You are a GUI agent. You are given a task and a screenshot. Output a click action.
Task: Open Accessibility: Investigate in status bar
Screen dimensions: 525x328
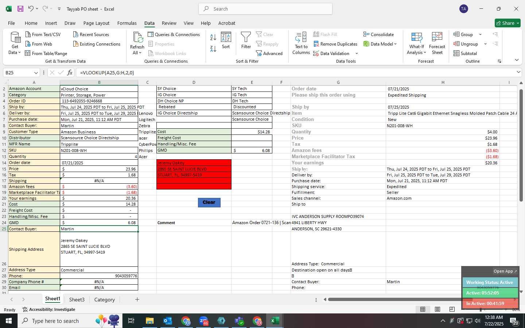[x=49, y=309]
